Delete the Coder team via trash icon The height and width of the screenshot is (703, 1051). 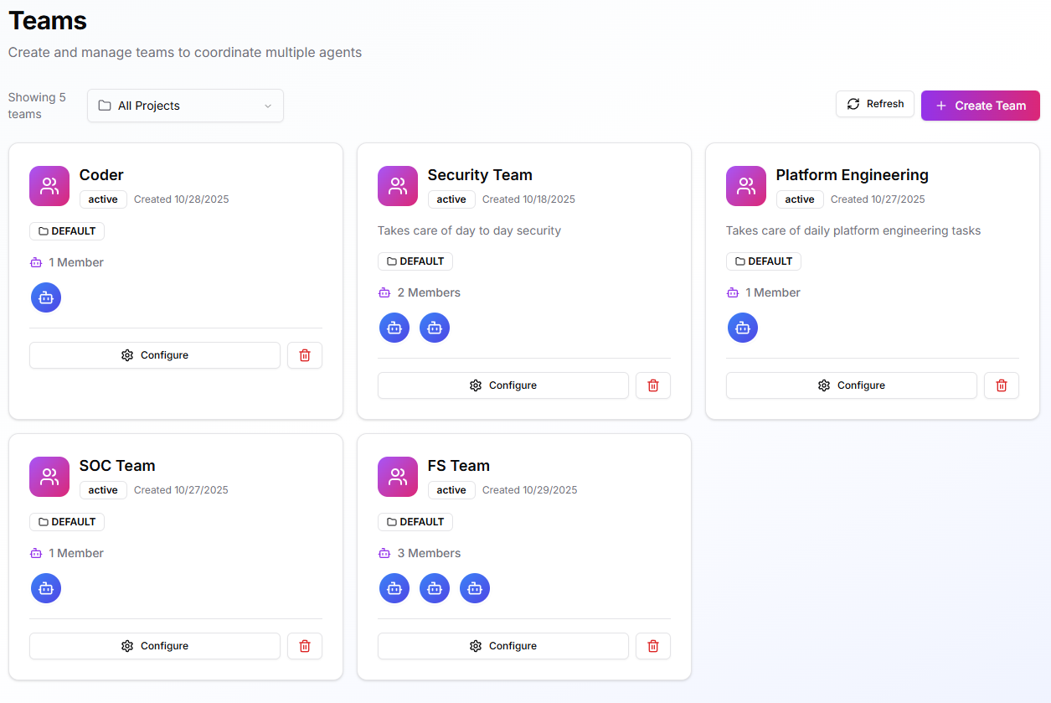(x=305, y=355)
